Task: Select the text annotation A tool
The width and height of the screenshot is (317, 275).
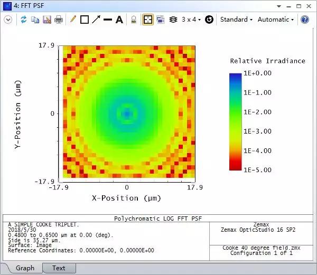Action: (119, 20)
